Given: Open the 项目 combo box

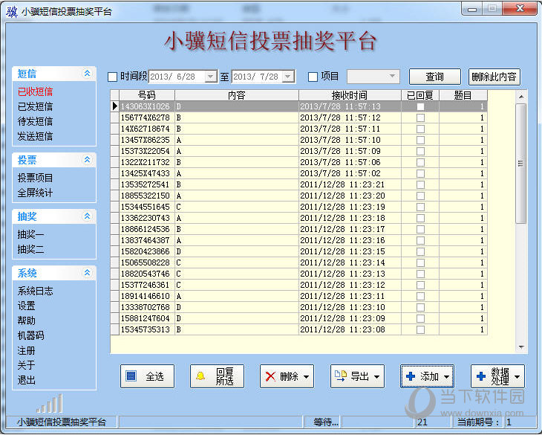Looking at the screenshot, I should [373, 77].
